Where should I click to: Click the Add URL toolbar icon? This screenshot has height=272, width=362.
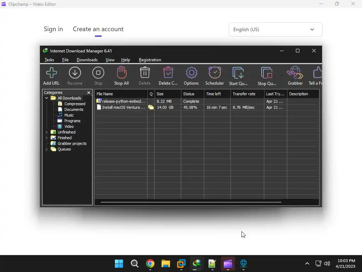click(51, 76)
